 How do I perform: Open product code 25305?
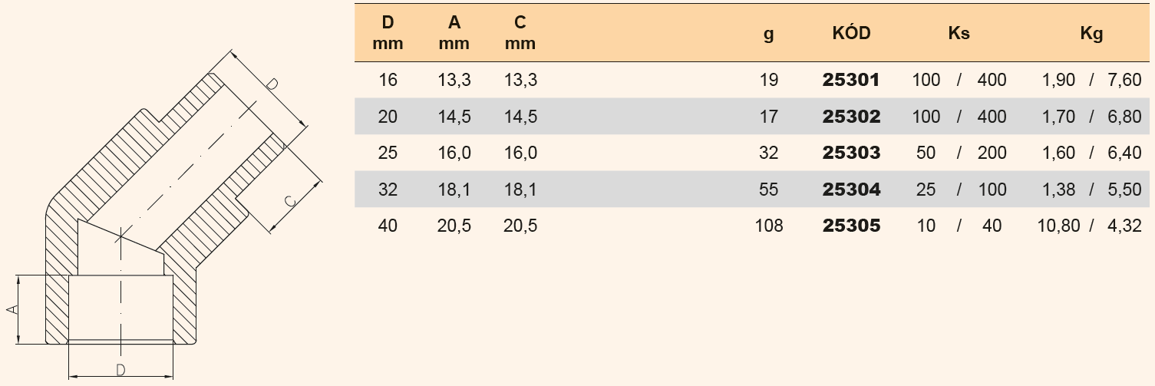850,226
